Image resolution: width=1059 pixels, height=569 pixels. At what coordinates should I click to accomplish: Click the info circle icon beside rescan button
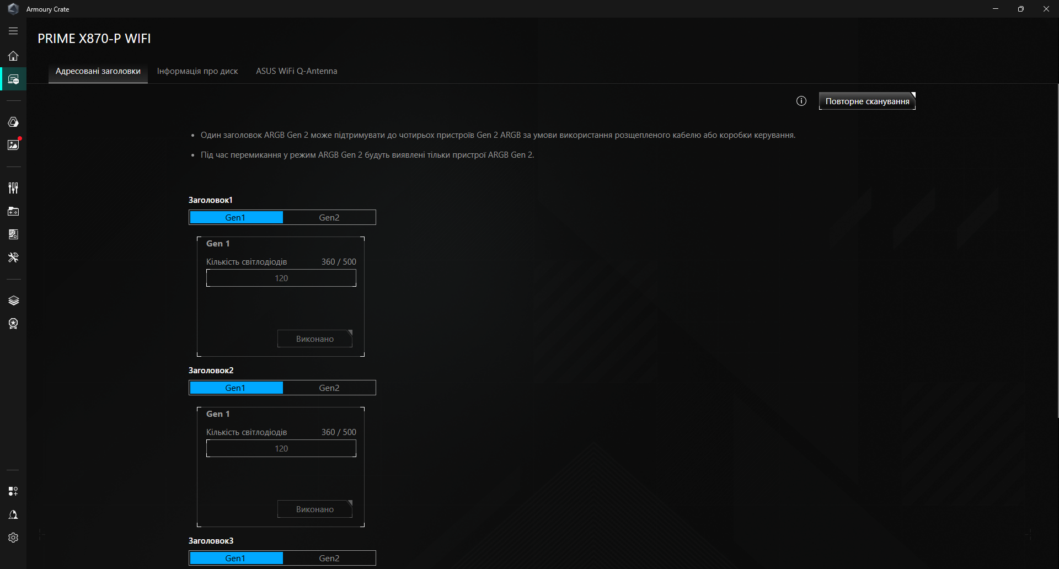click(x=801, y=101)
